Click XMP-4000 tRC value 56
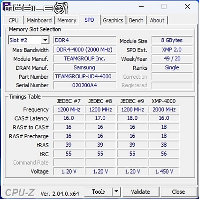This screenshot has height=199, width=199. pyautogui.click(x=164, y=154)
